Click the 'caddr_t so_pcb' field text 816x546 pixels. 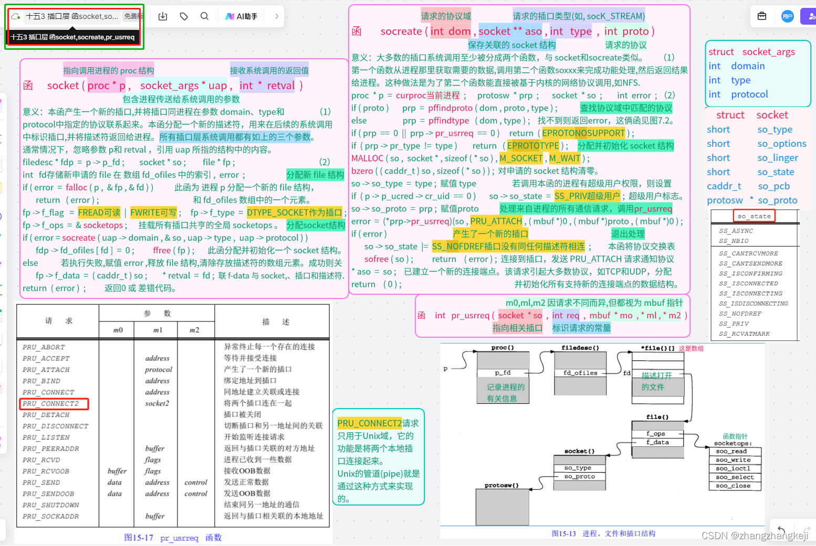pyautogui.click(x=748, y=186)
